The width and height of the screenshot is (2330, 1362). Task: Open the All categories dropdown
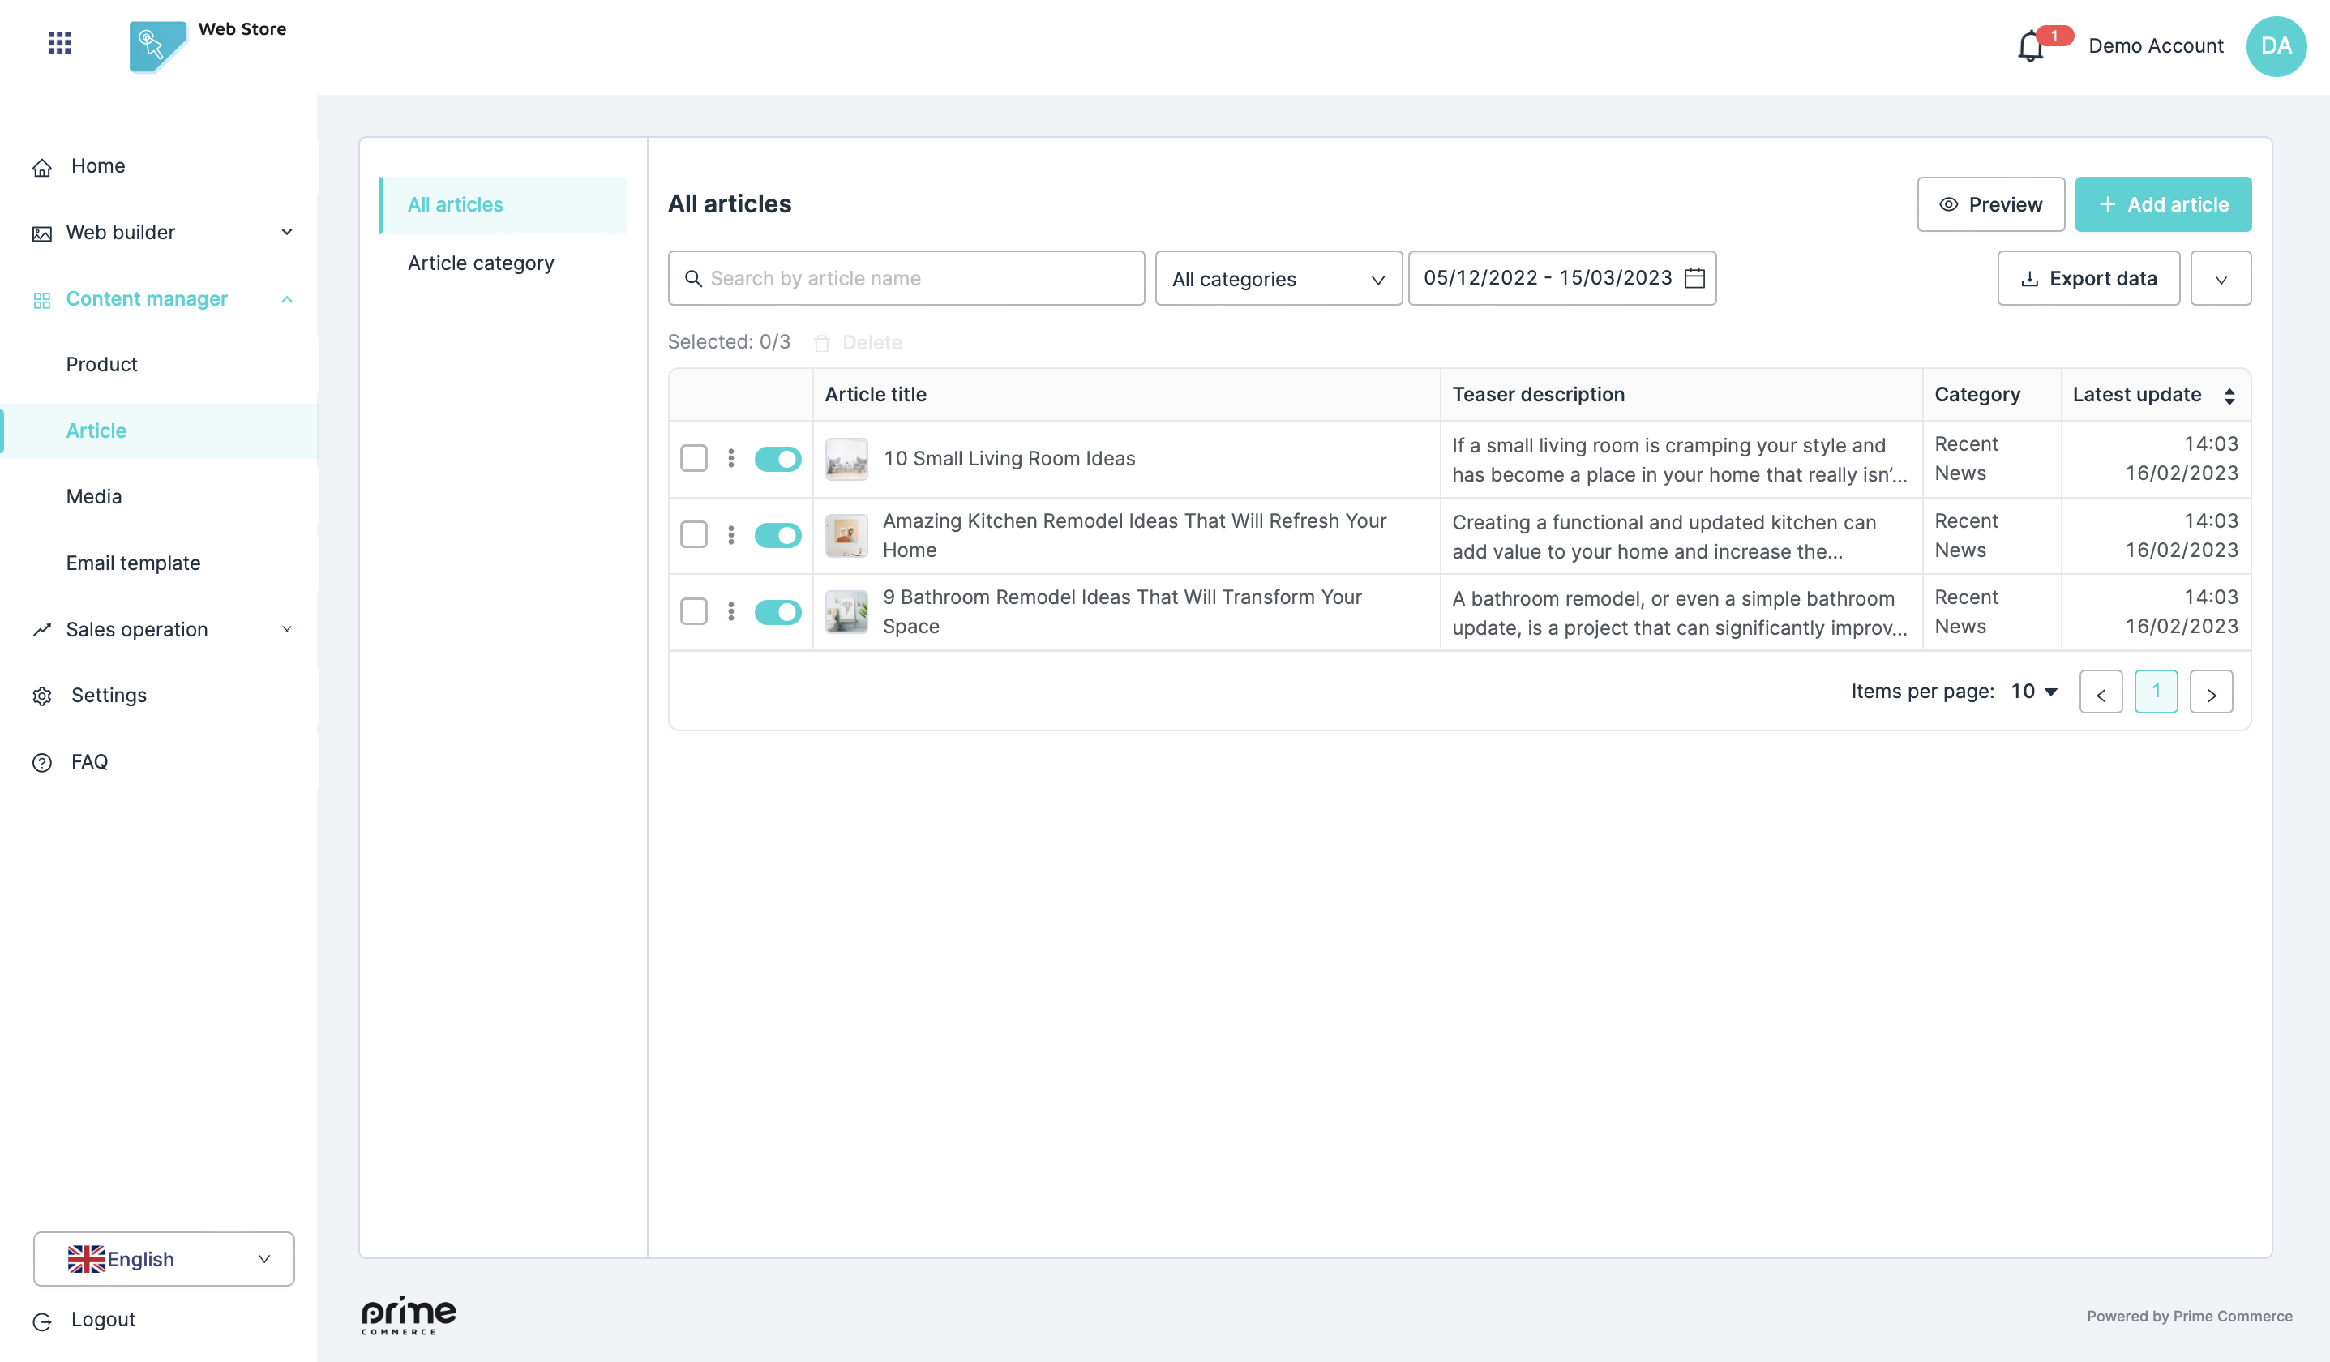[1278, 278]
